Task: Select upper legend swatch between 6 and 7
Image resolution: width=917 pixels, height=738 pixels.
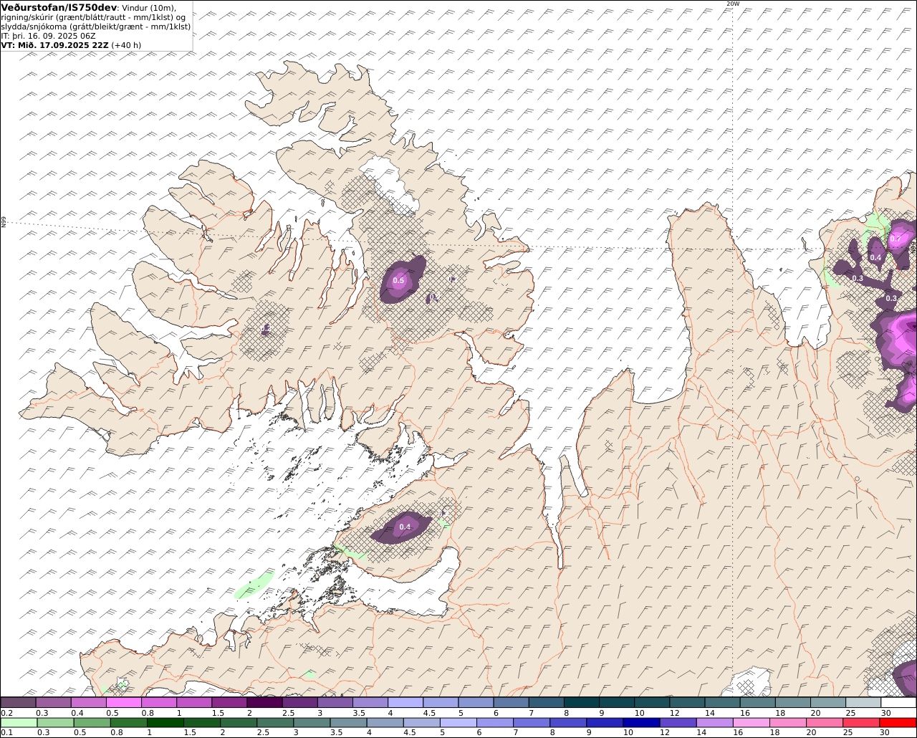Action: pos(512,703)
